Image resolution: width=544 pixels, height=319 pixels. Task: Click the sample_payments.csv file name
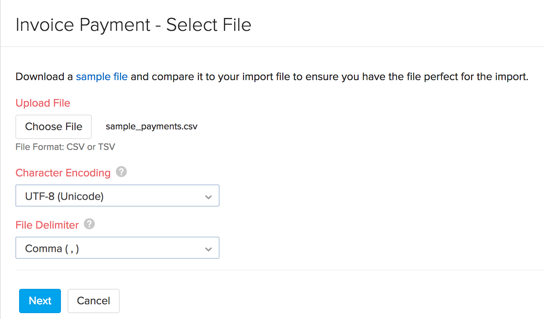tap(152, 126)
